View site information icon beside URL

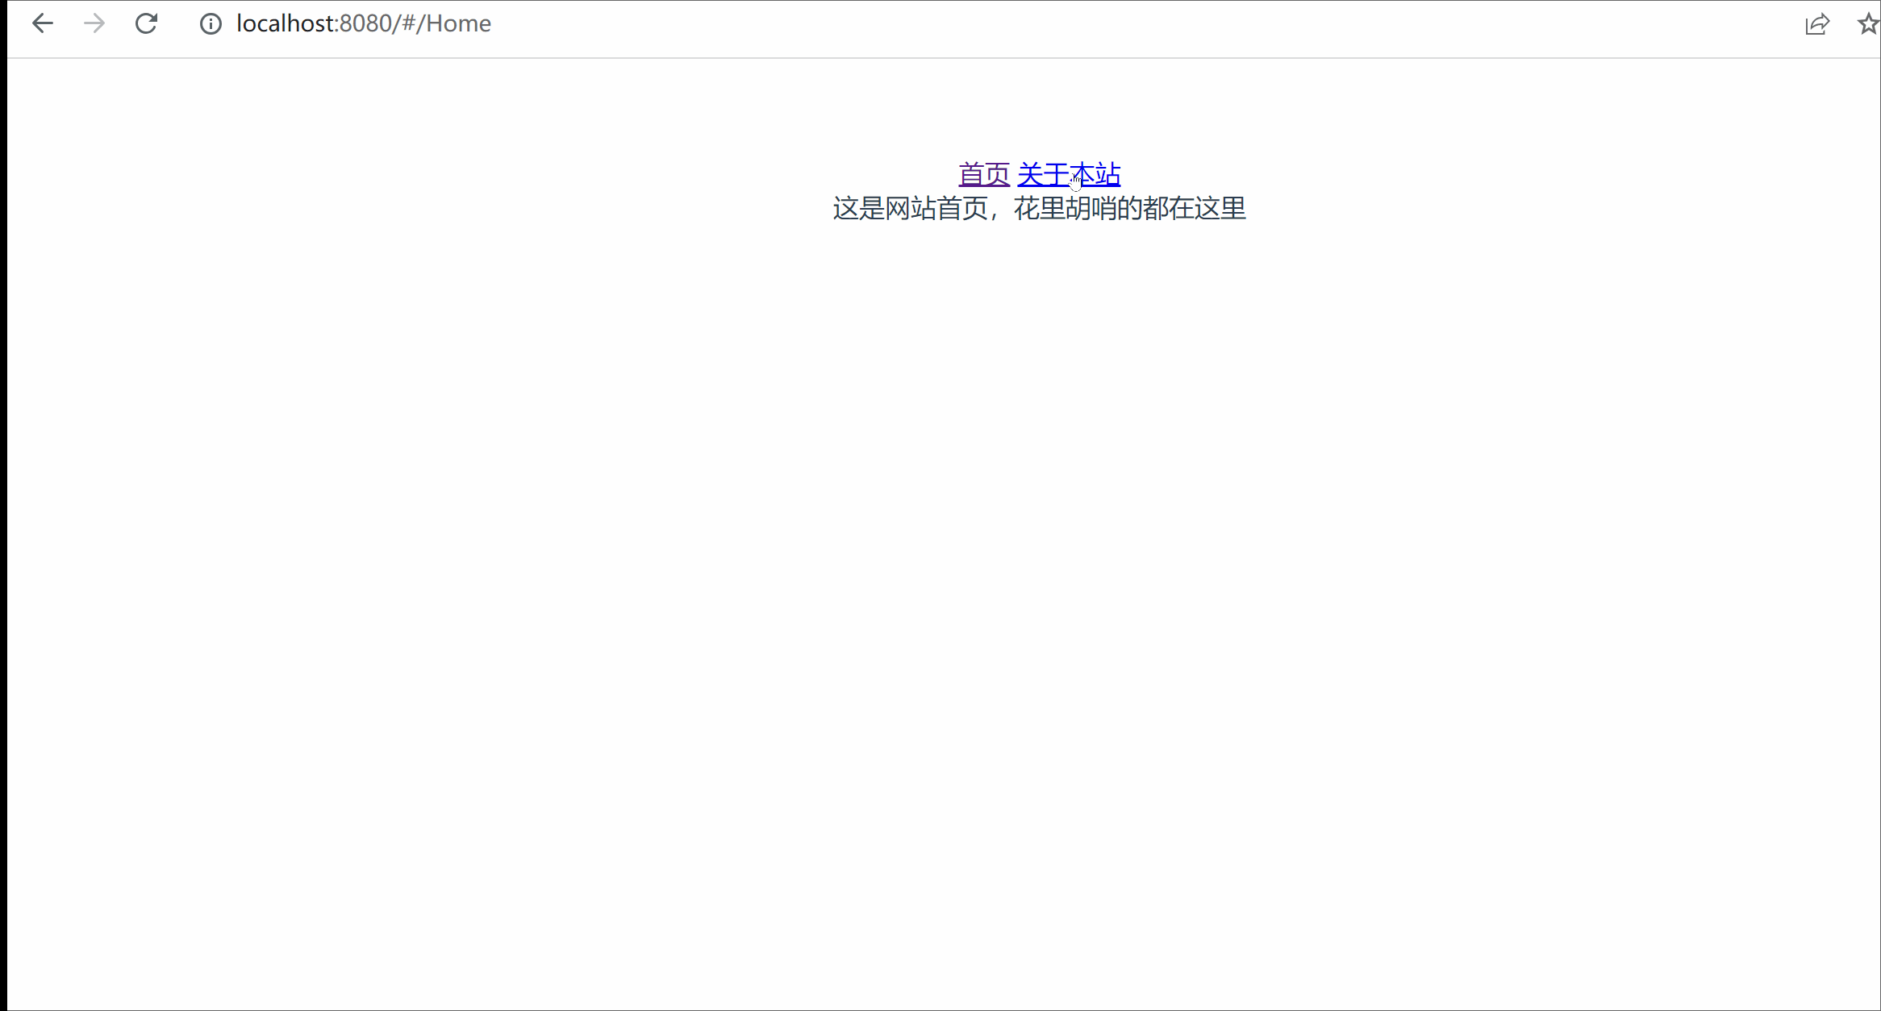211,24
